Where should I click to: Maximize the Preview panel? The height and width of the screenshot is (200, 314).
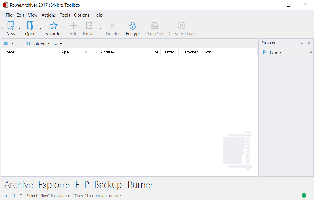[302, 43]
